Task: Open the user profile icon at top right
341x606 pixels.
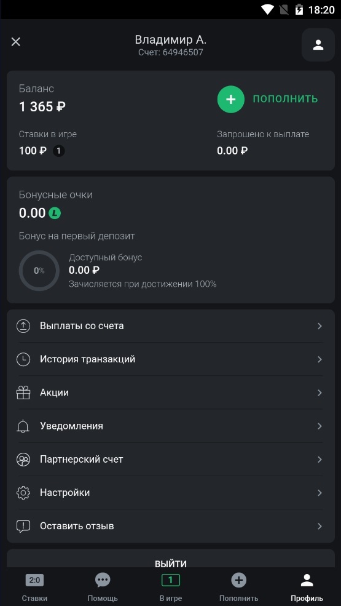Action: point(318,45)
